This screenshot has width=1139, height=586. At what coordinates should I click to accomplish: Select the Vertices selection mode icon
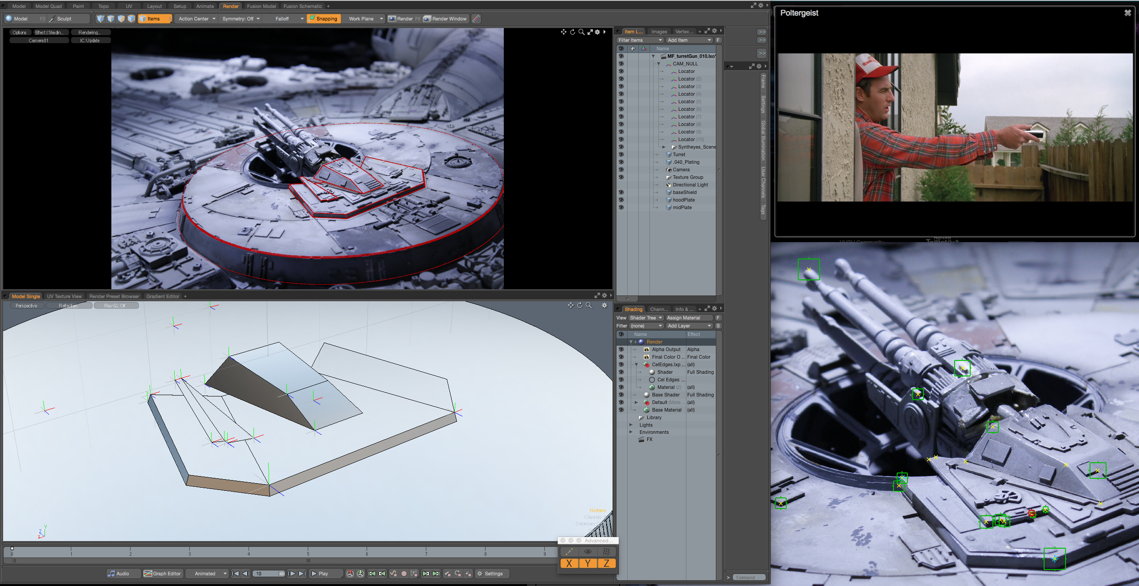(x=101, y=19)
